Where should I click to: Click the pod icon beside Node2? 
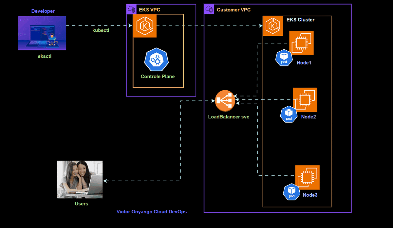click(x=289, y=114)
